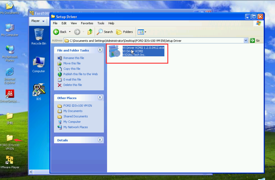
Task: Expand the Address bar history dropdown
Action: 246,41
